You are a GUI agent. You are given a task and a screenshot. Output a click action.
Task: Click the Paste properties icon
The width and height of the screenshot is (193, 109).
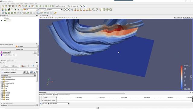(x=27, y=72)
